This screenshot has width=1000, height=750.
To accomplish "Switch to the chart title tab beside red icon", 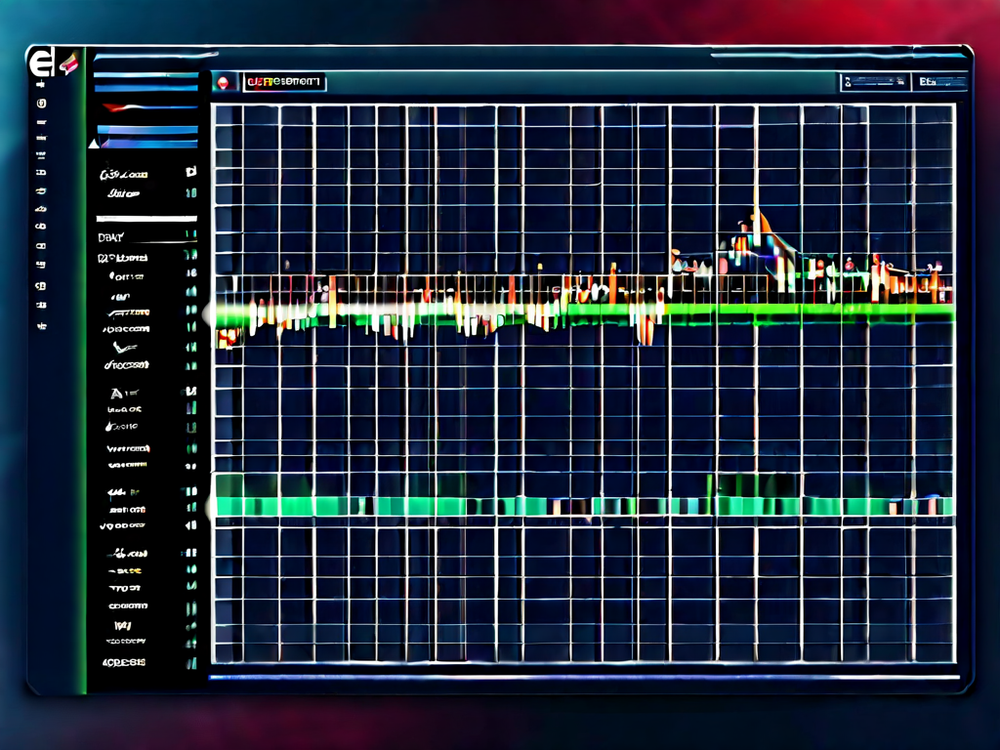I will pos(284,84).
